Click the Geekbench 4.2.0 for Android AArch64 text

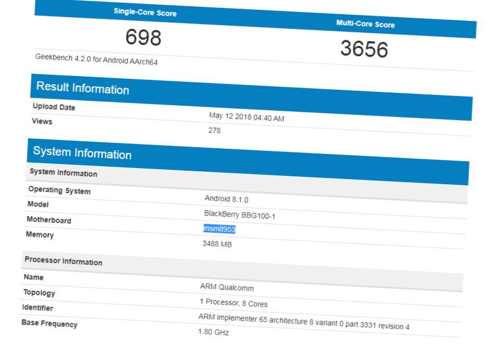[x=97, y=60]
